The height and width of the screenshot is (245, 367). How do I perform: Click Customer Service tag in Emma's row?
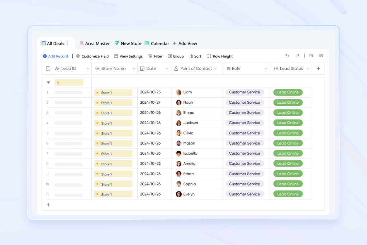(x=244, y=113)
